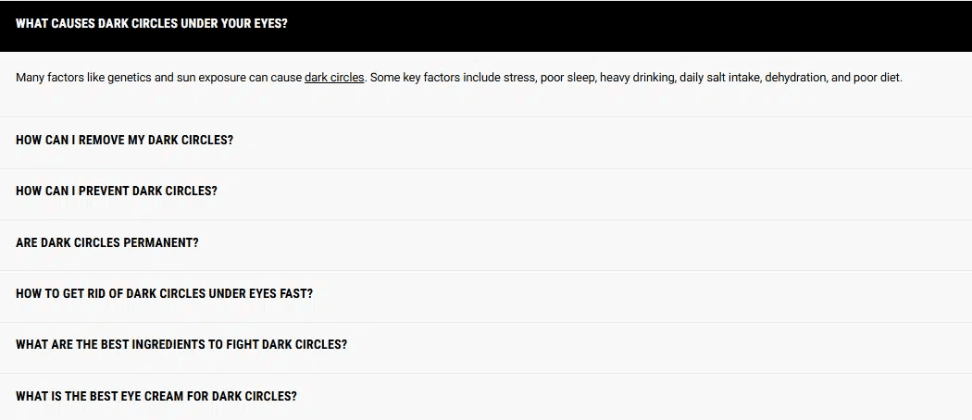
Task: Choose the "permanent" dark circles question
Action: click(107, 242)
